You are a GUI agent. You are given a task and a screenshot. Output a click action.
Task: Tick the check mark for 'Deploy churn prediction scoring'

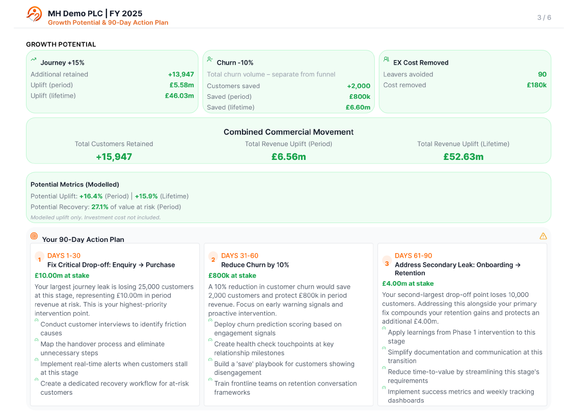pyautogui.click(x=210, y=320)
